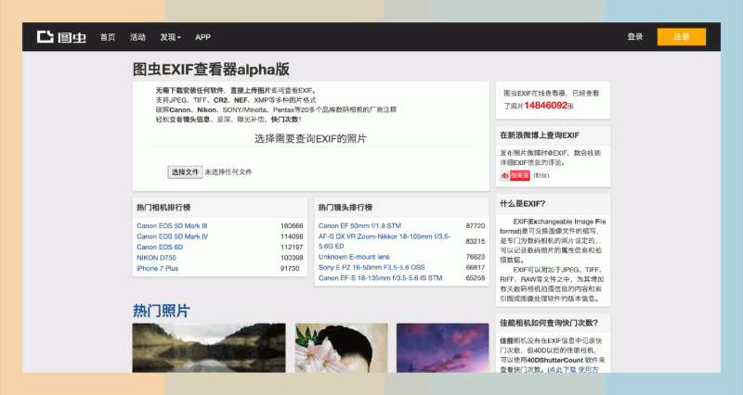743x395 pixels.
Task: Open the APP nav item
Action: [202, 37]
